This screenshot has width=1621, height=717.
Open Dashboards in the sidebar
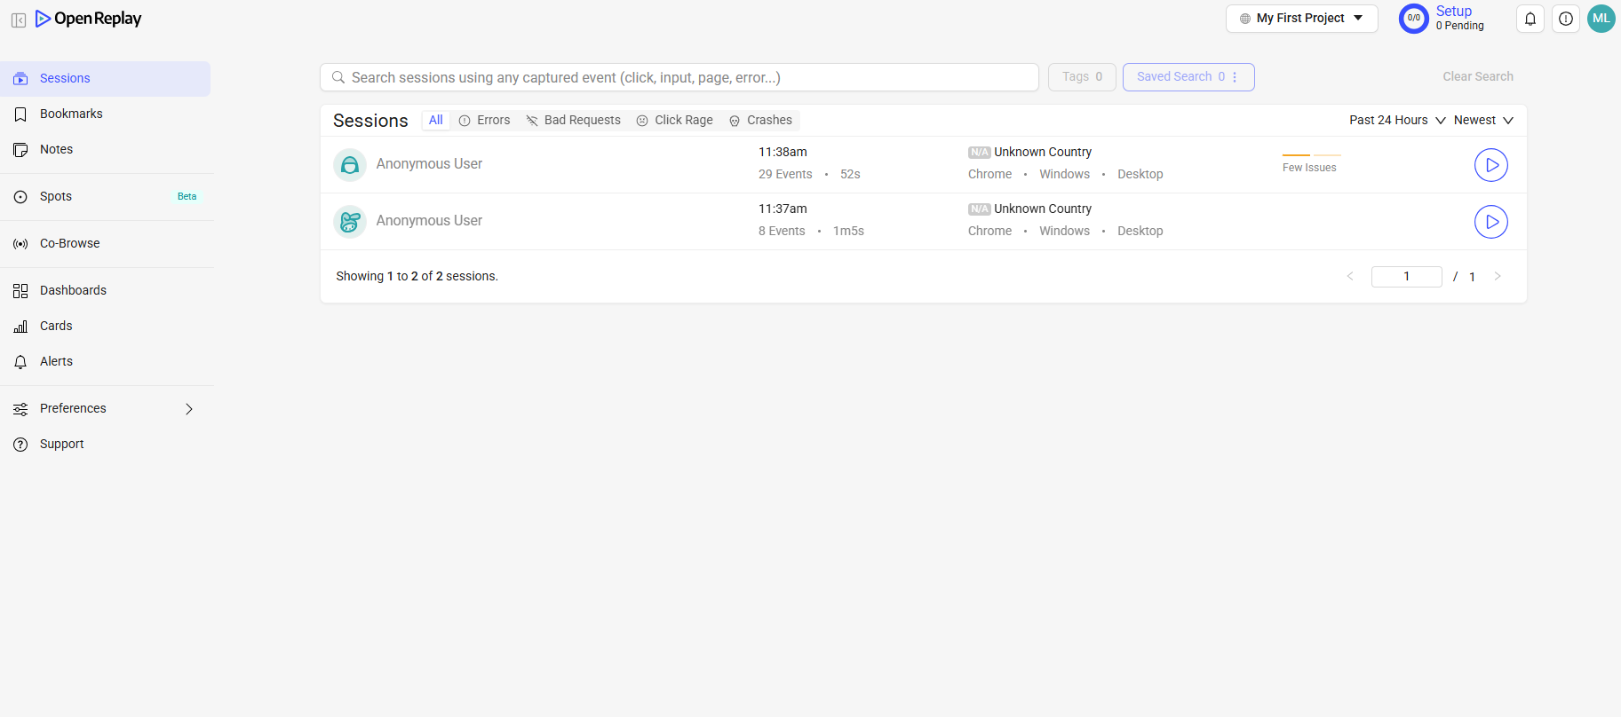pyautogui.click(x=73, y=291)
